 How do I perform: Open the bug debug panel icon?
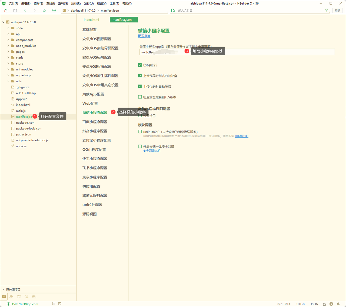(19, 296)
